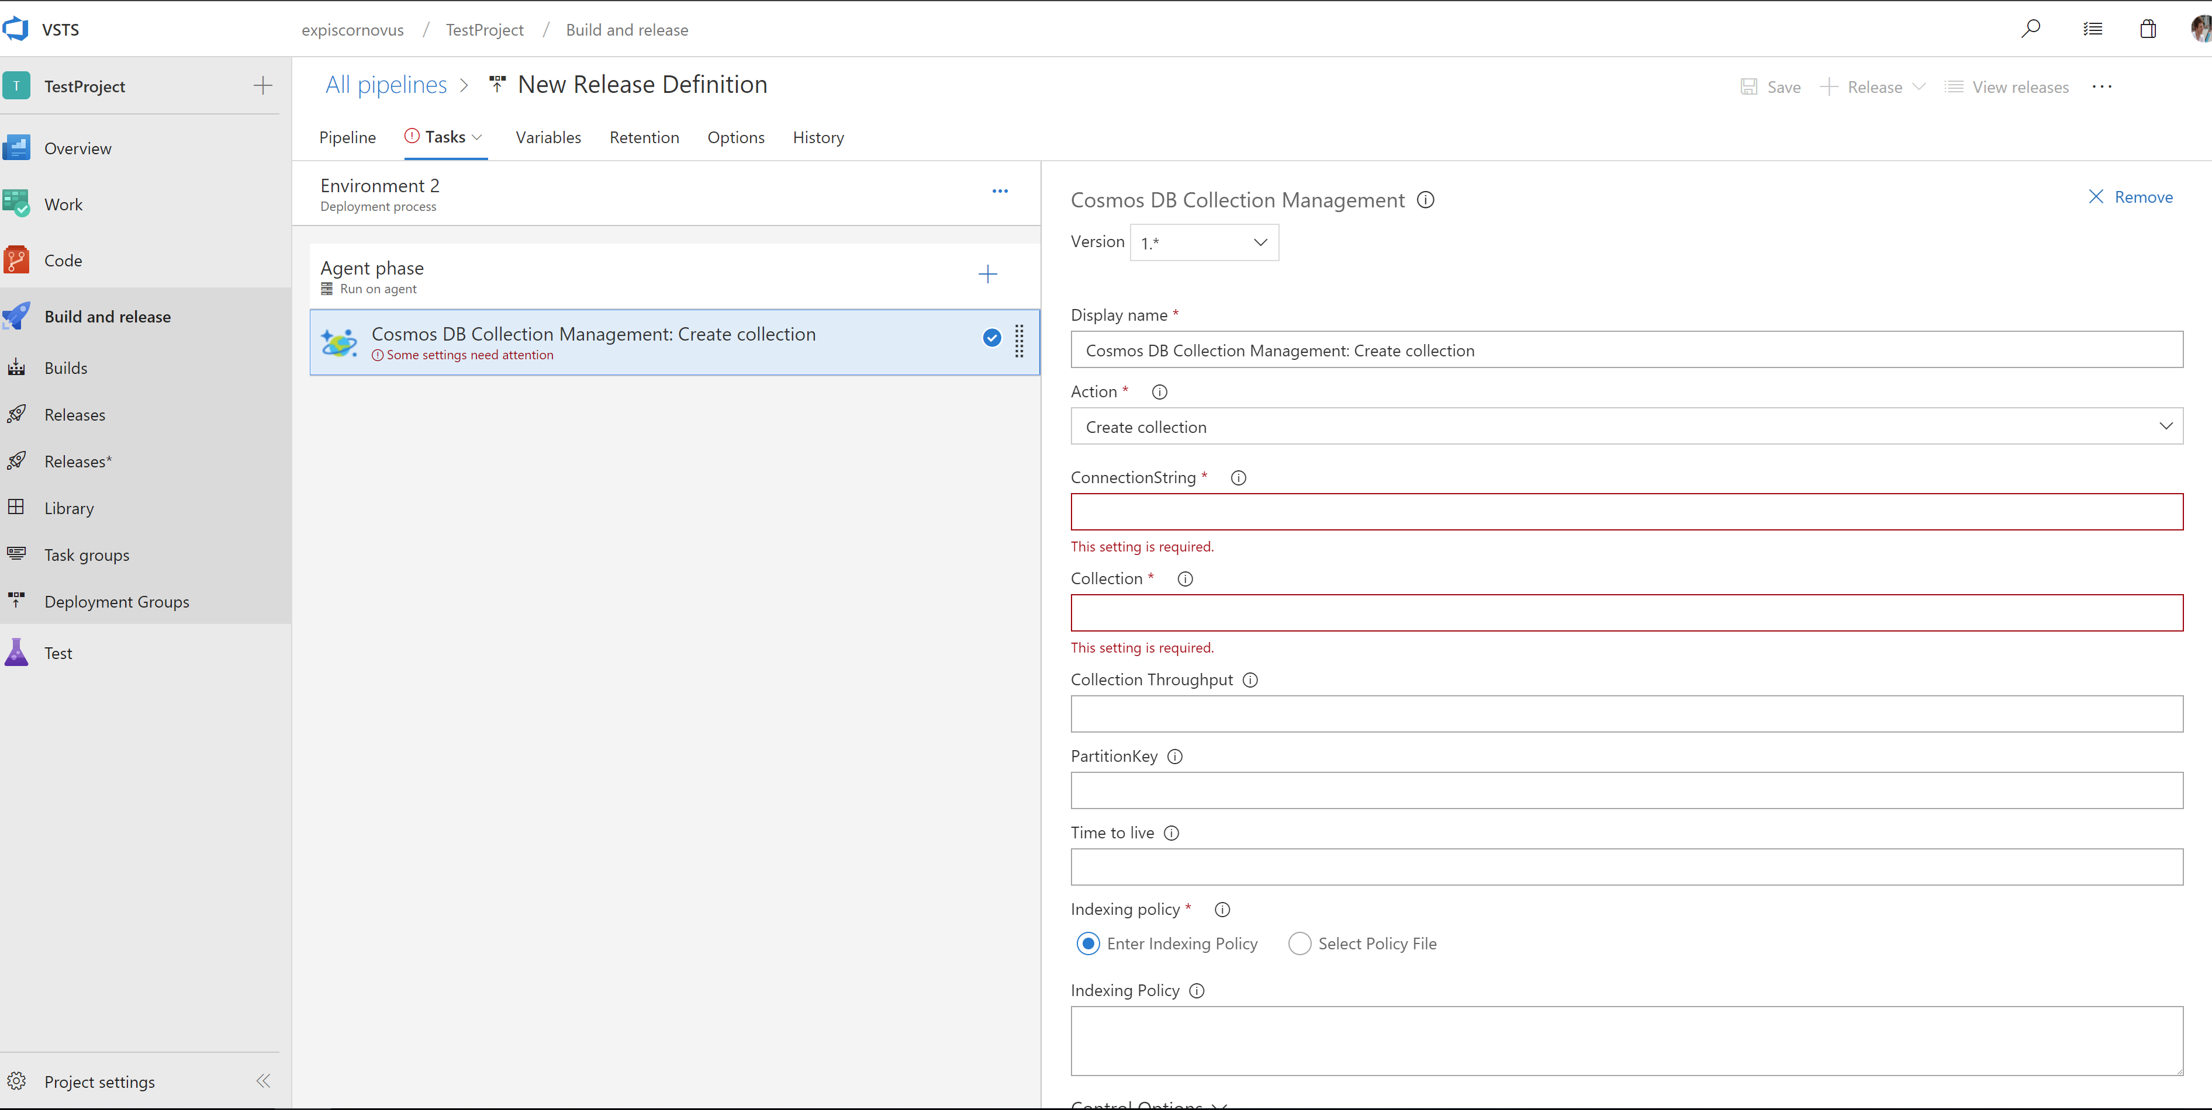
Task: Open the marketplace shopping bag icon
Action: [x=2148, y=29]
